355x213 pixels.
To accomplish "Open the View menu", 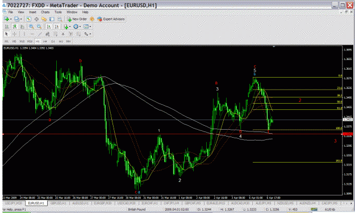I will tap(21, 12).
